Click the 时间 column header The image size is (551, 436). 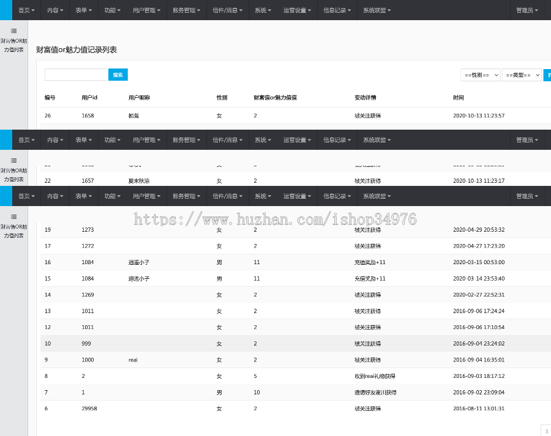tap(458, 98)
